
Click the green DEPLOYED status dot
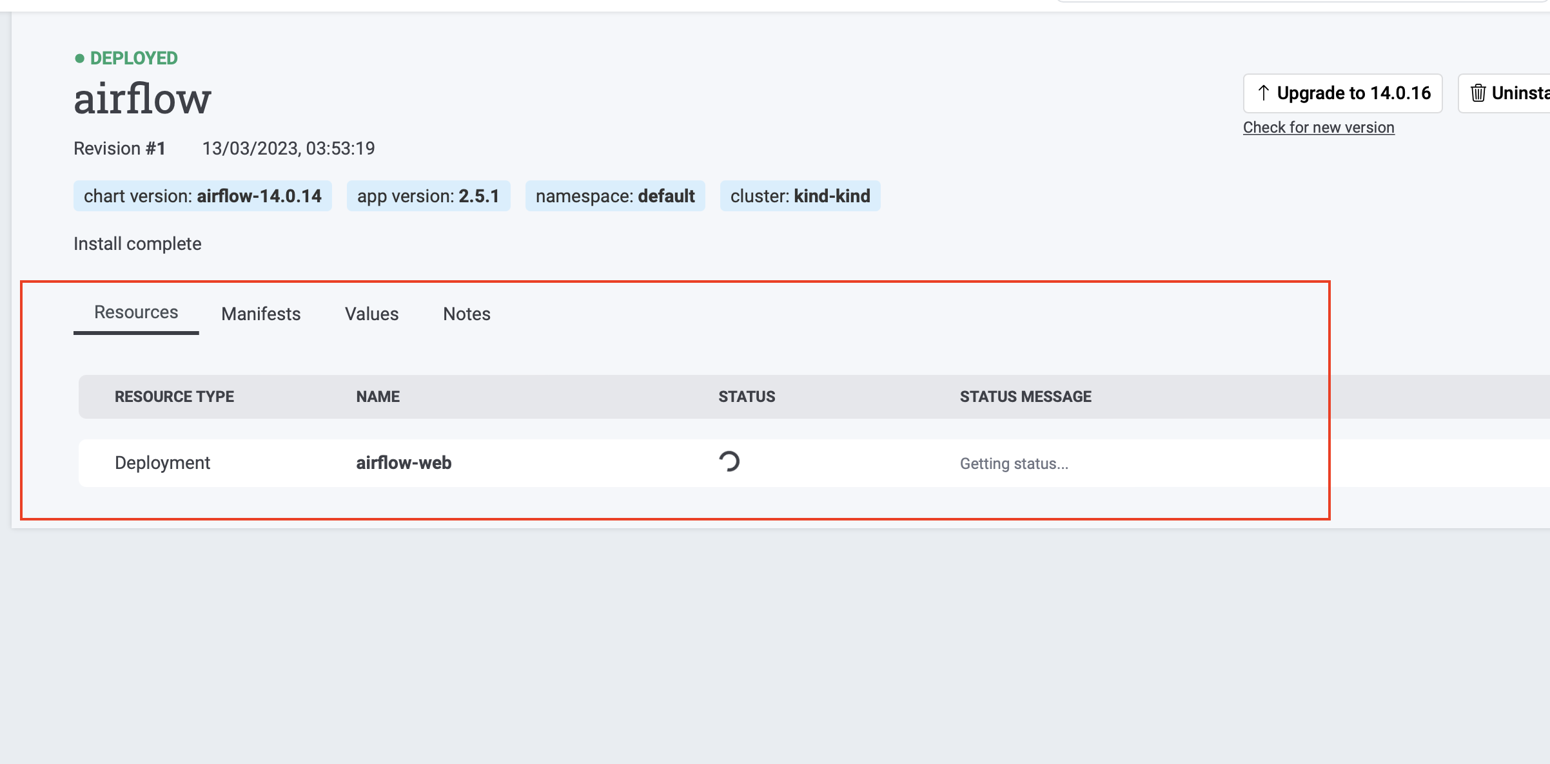pos(79,57)
